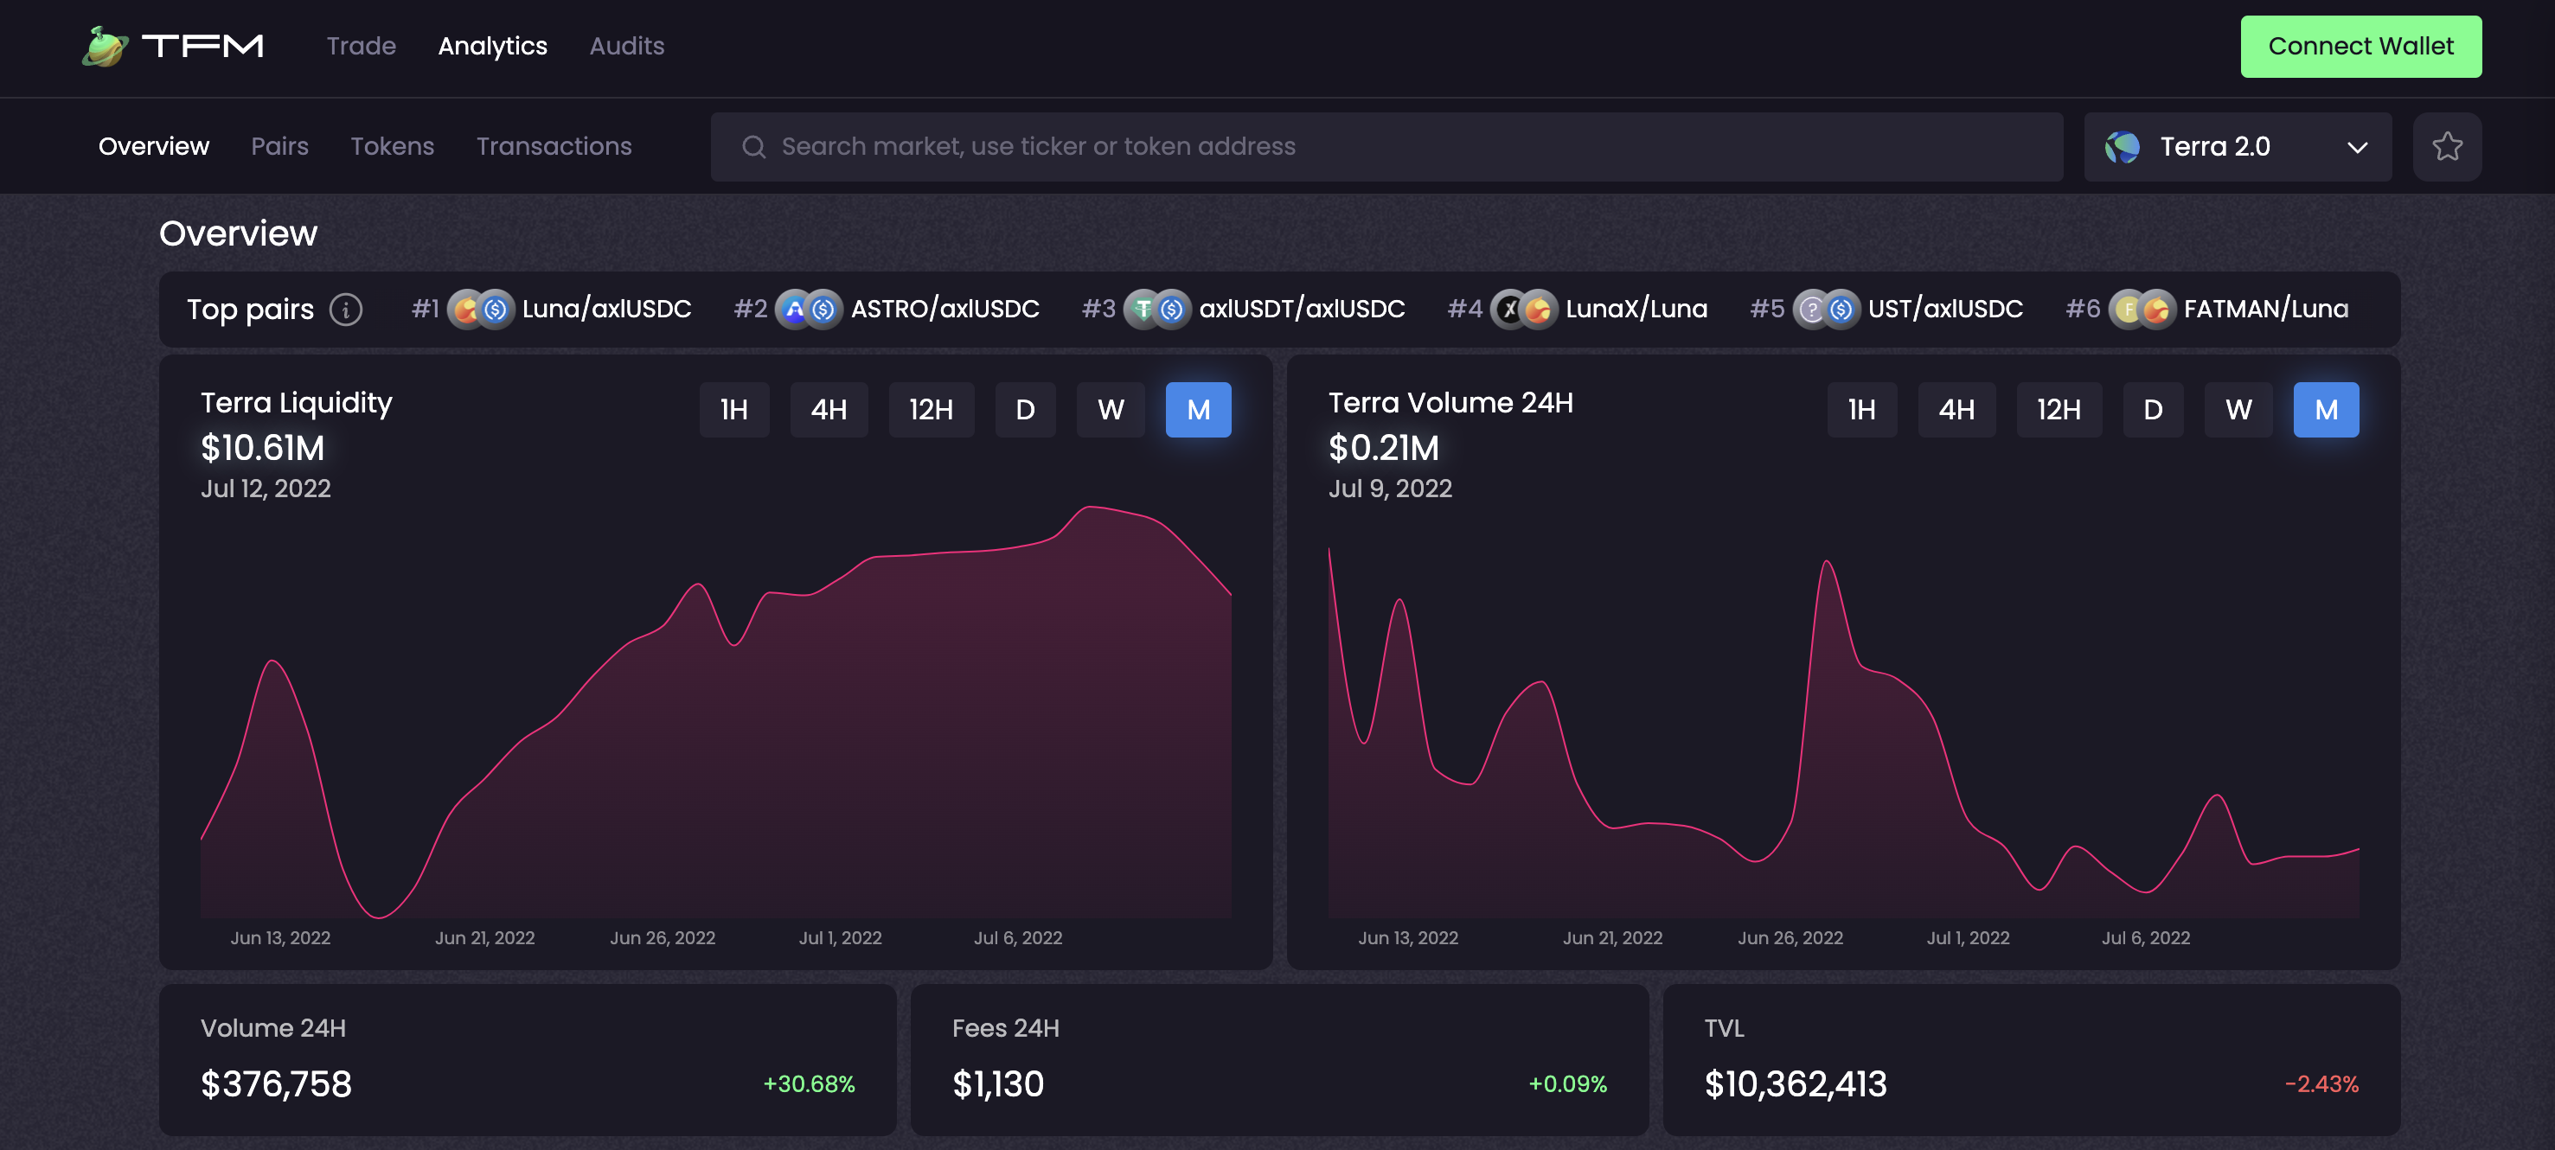Choose 4H interval on Terra Volume chart
This screenshot has height=1150, width=2555.
pyautogui.click(x=1956, y=410)
